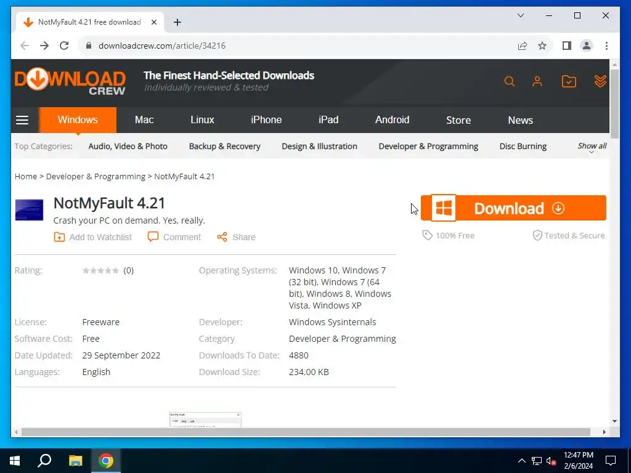Click Chrome icon in taskbar
The width and height of the screenshot is (631, 473).
(106, 461)
